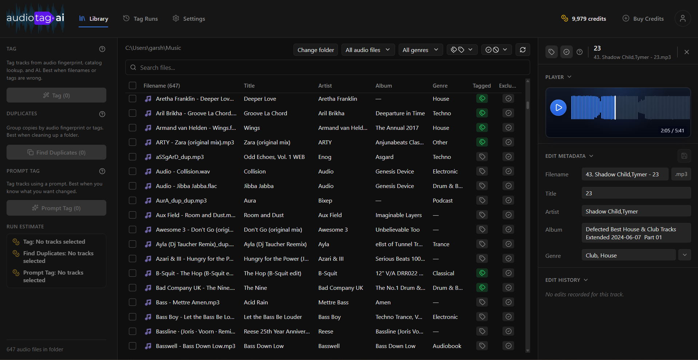Click tag icon for Azari & III row
Viewport: 698px width, 360px height.
point(482,259)
